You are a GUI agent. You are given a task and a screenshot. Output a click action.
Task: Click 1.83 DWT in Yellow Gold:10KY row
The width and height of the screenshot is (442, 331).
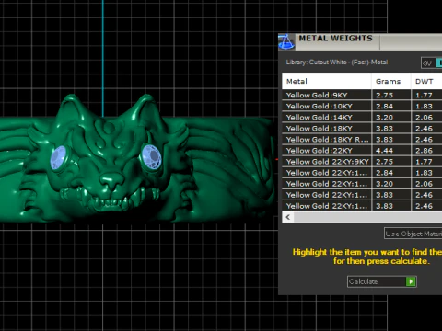pyautogui.click(x=424, y=106)
